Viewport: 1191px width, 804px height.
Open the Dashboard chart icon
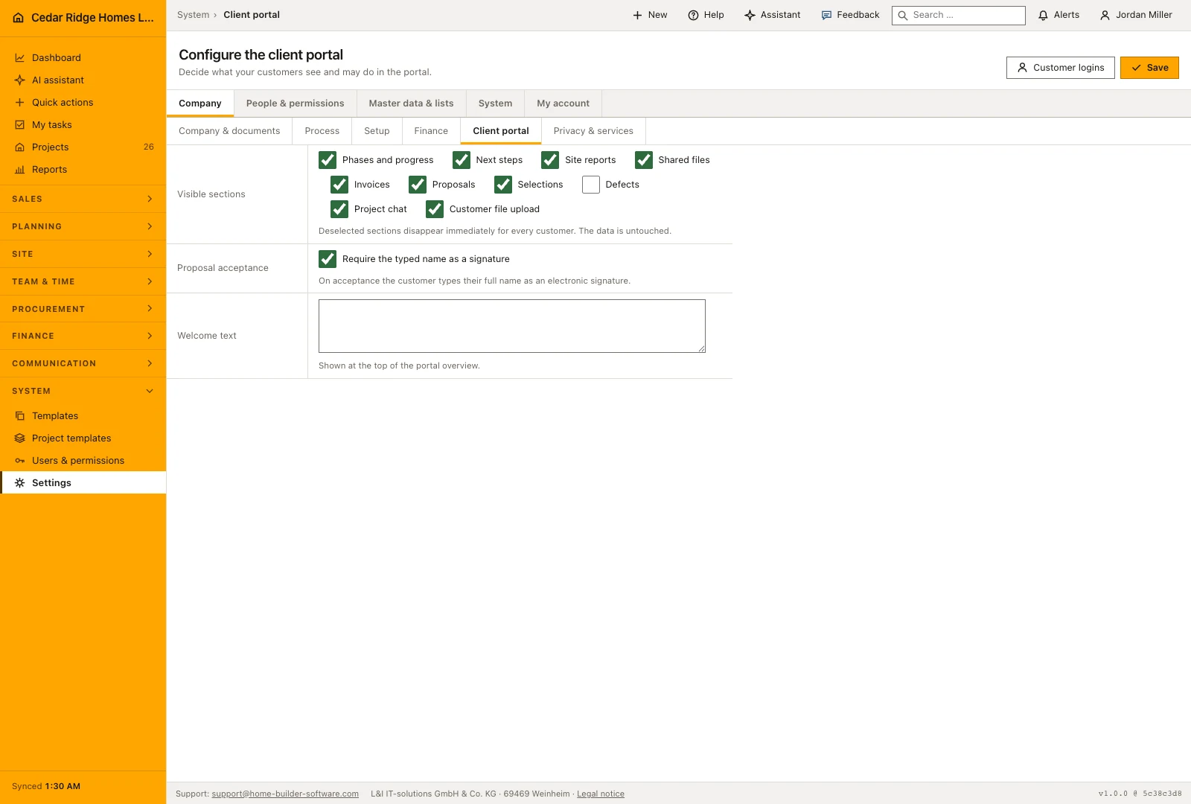(20, 58)
